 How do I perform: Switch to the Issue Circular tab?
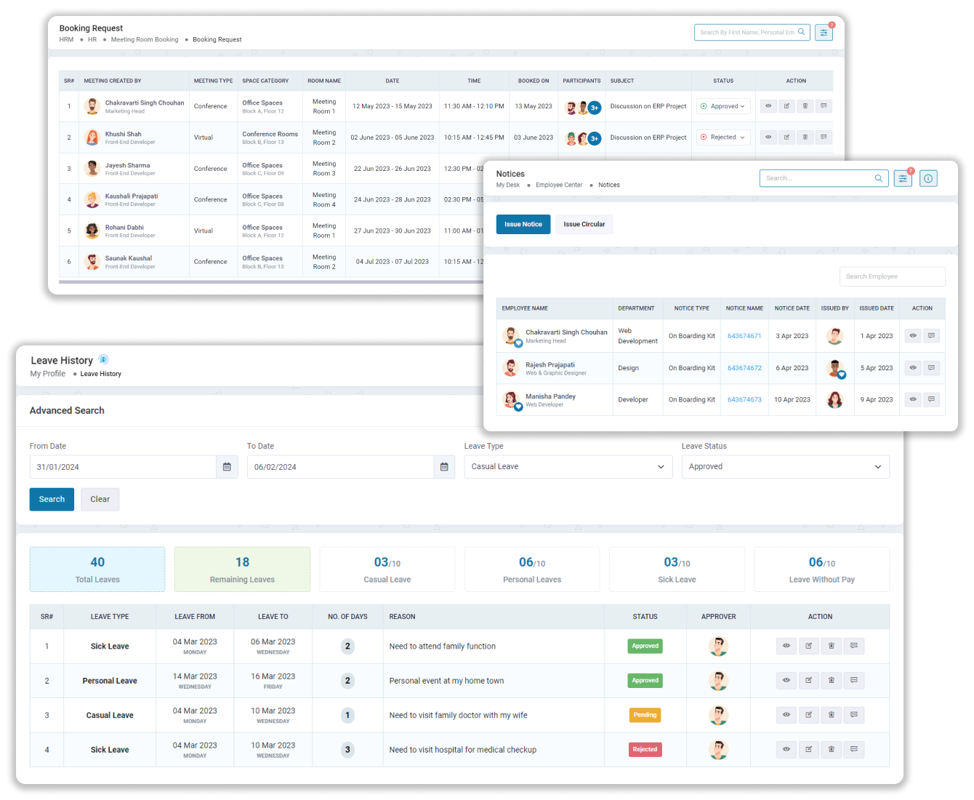(584, 224)
